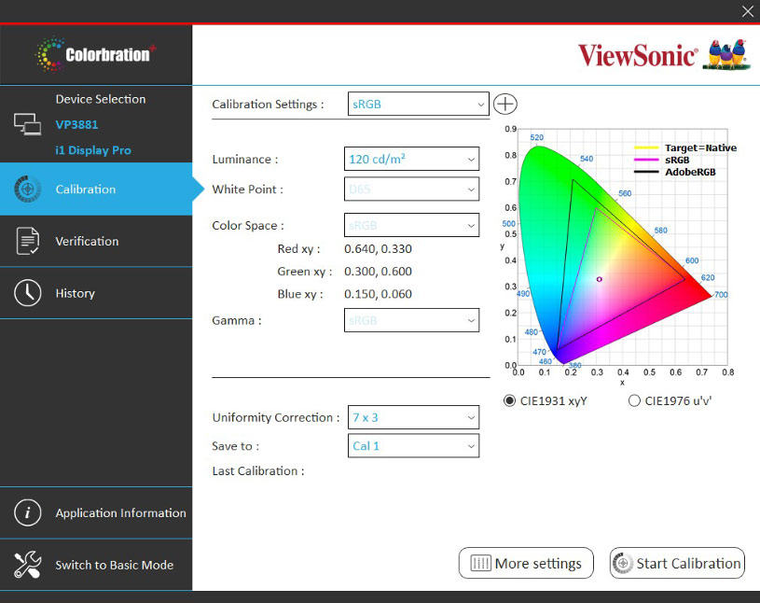
Task: Select the CIE1976 u'v' radio button
Action: tap(634, 400)
